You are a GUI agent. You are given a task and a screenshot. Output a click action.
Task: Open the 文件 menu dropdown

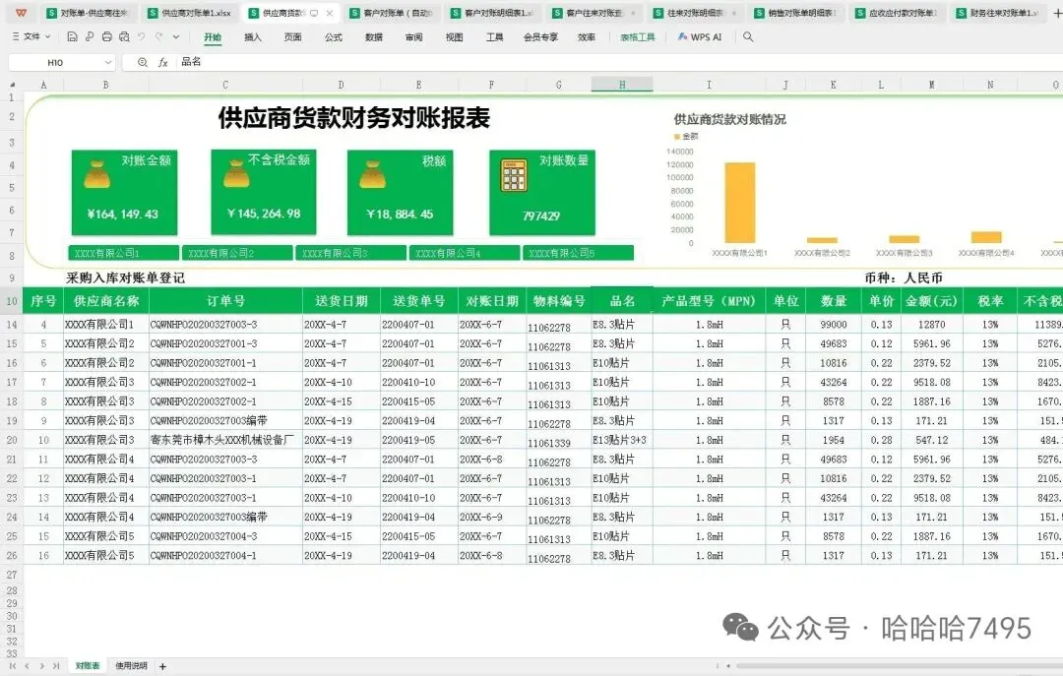(31, 36)
